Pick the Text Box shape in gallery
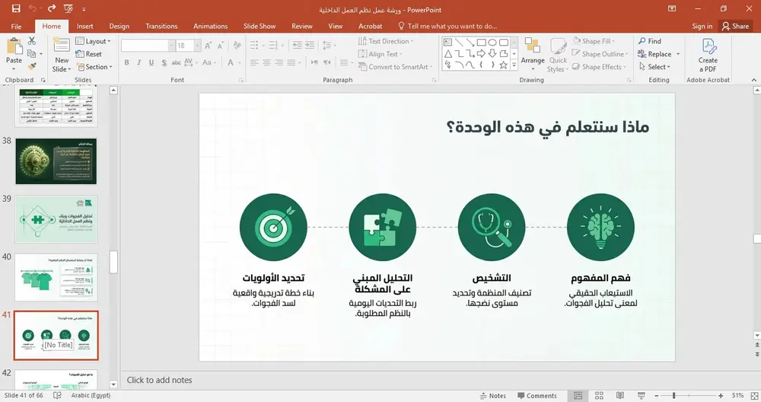761x402 pixels. tap(447, 42)
